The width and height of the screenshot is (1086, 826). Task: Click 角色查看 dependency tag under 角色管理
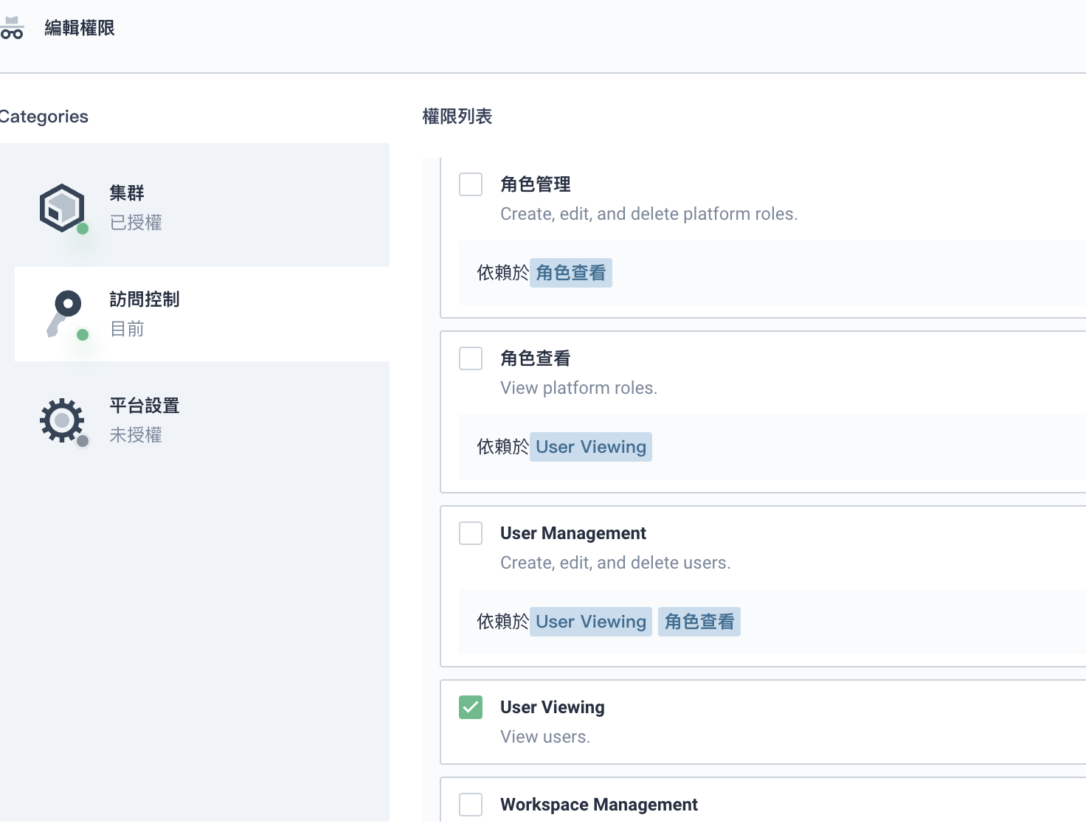570,273
